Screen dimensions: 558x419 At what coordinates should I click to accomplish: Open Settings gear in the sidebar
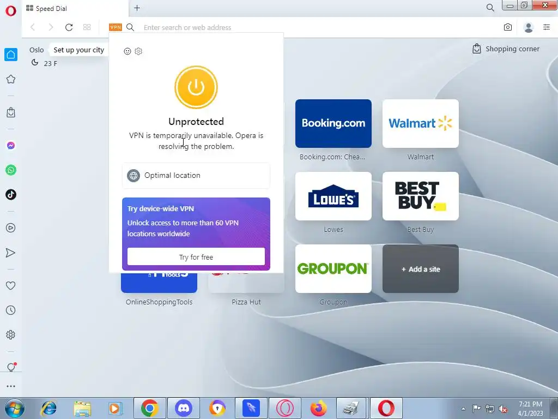click(11, 334)
